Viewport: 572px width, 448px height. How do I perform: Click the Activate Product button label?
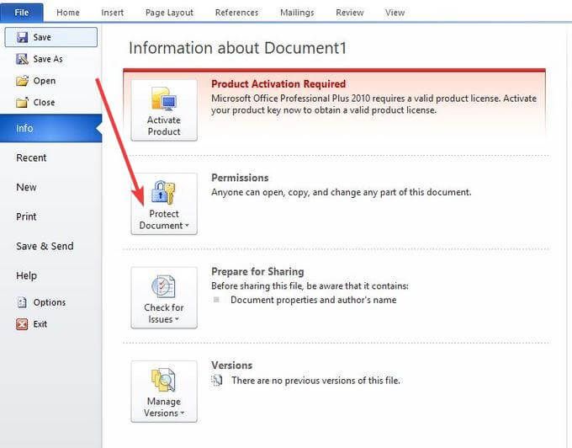tap(164, 125)
